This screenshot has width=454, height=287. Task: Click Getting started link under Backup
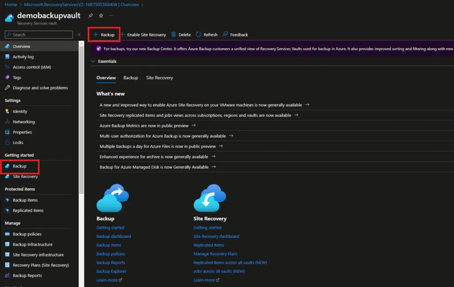coord(110,228)
